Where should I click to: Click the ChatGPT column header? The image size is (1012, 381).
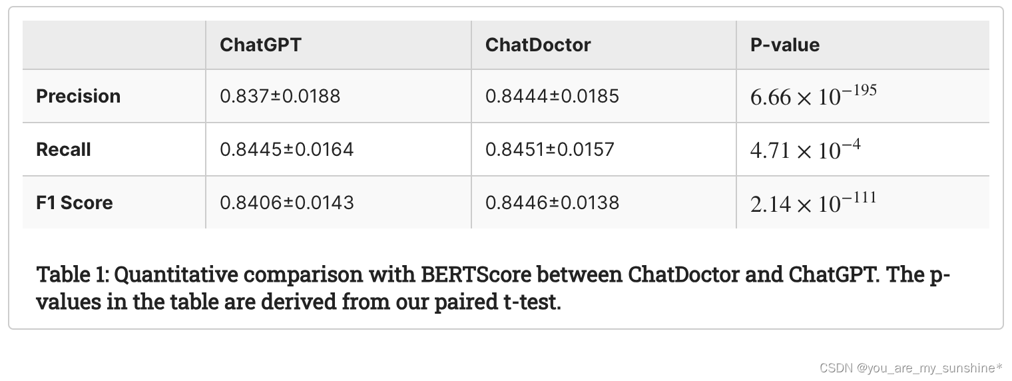(x=260, y=45)
